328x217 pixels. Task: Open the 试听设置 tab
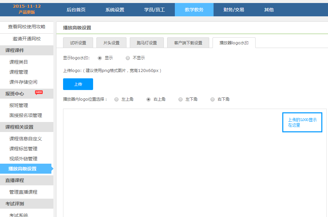pos(78,43)
